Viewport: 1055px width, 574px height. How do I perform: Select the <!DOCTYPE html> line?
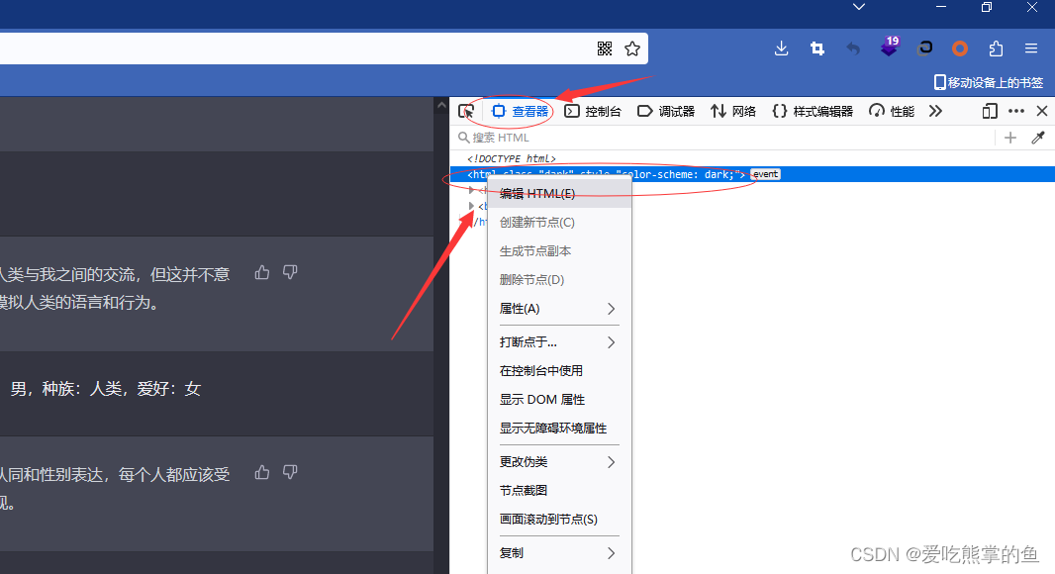tap(512, 158)
